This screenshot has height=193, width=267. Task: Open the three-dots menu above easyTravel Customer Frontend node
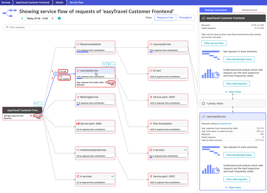pos(40,104)
